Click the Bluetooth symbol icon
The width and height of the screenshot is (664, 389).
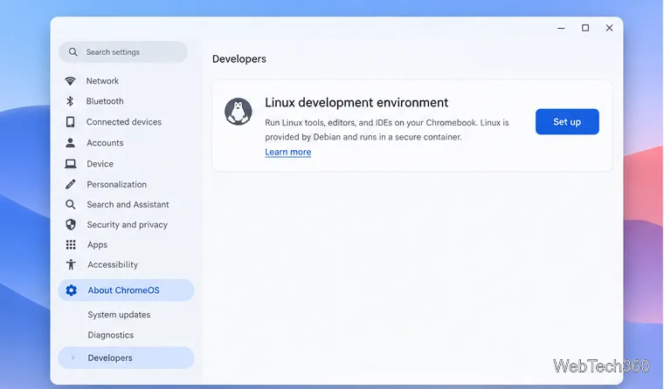click(x=70, y=101)
